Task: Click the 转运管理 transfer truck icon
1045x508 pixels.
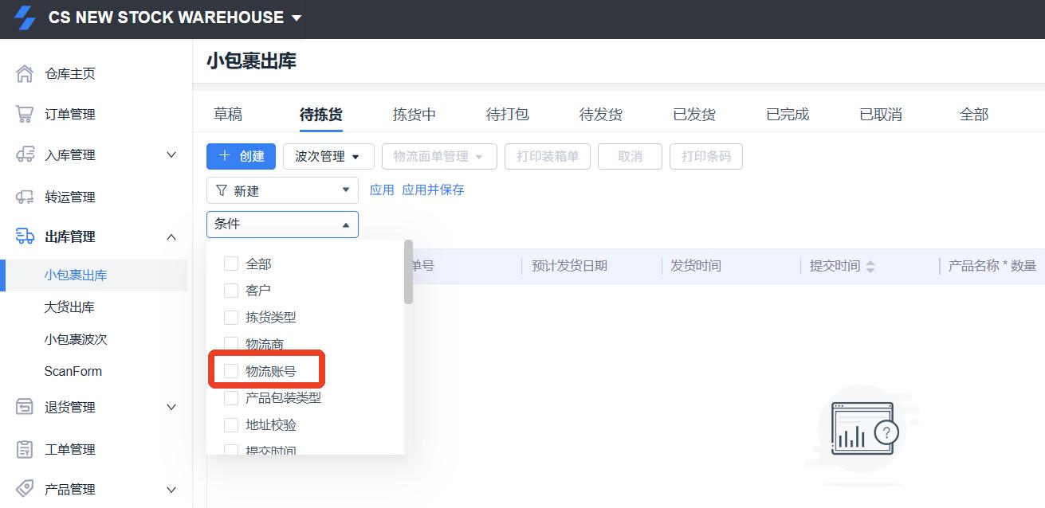Action: click(25, 197)
